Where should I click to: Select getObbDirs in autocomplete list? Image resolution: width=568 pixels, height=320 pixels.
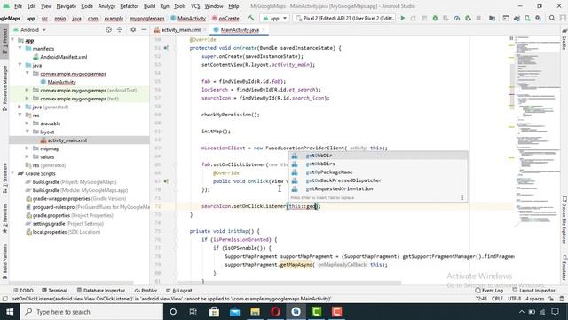tap(378, 164)
